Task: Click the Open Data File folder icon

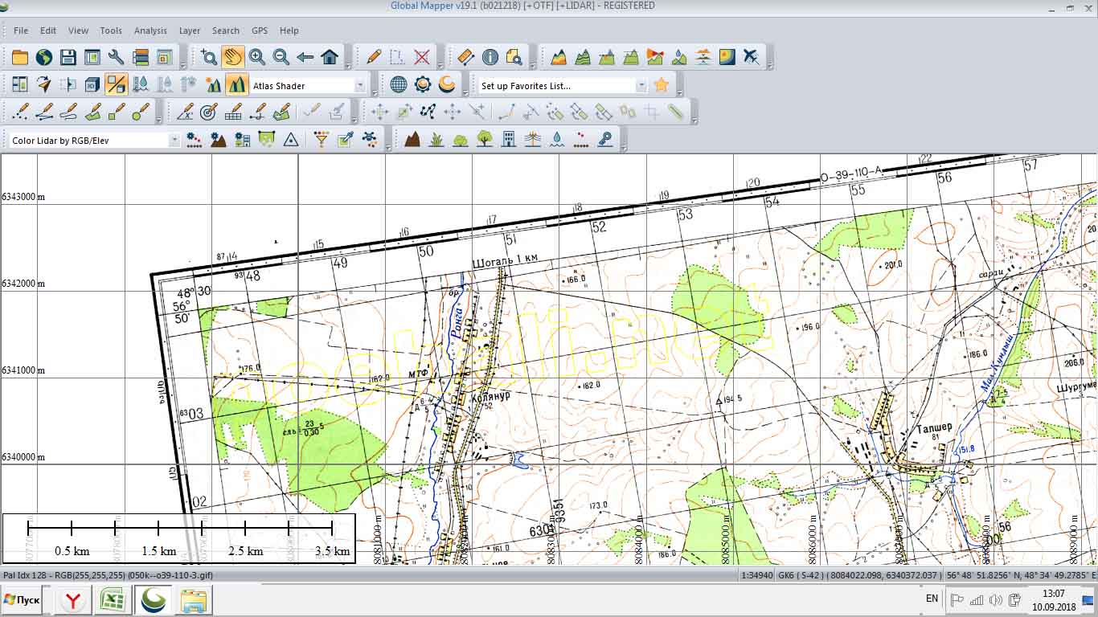Action: point(20,57)
